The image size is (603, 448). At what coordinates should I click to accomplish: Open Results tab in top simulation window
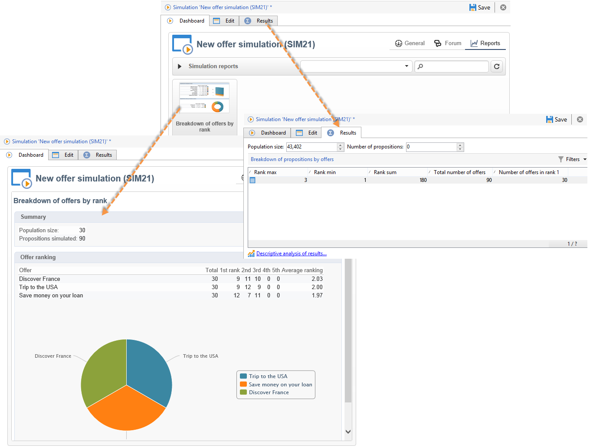(x=259, y=21)
